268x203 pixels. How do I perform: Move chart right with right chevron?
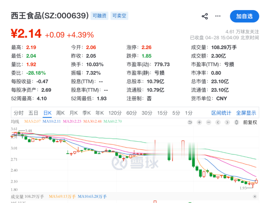coord(227,122)
